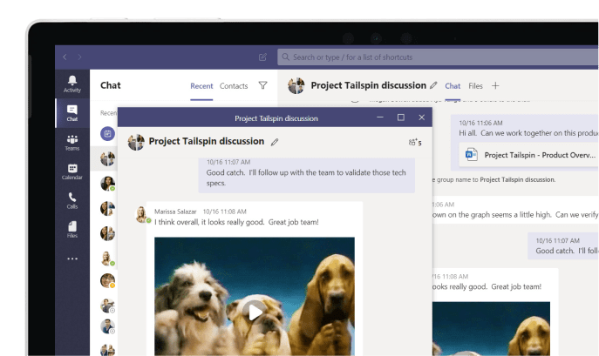This screenshot has height=356, width=599.
Task: Switch to the Contacts tab
Action: point(234,86)
